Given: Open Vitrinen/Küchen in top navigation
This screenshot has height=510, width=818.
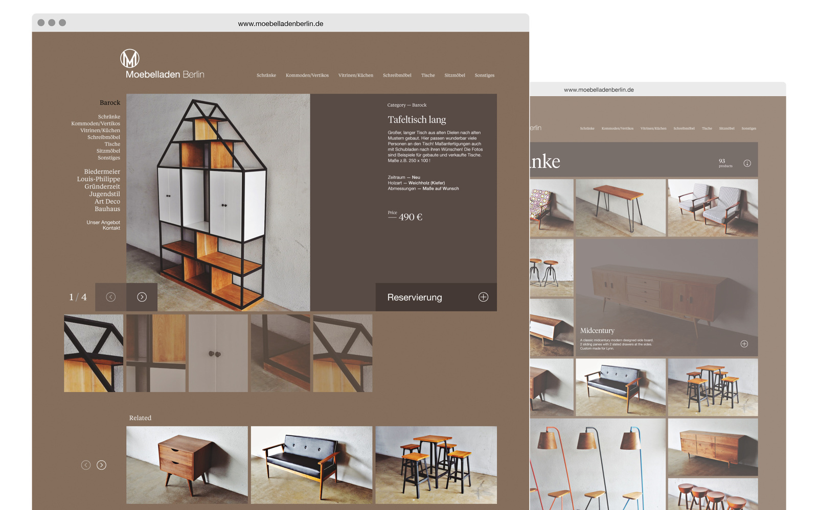Looking at the screenshot, I should pos(355,76).
